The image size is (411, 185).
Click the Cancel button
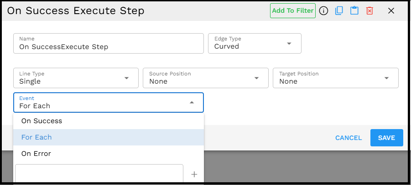tap(349, 138)
